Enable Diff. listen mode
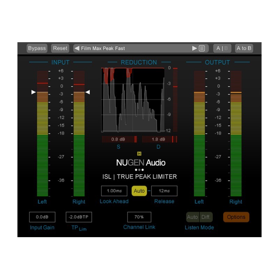 coord(206,217)
